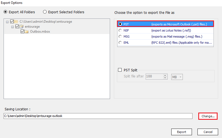Screen dimensions: 222x138
Task: Collapse the root path tree node
Action: 7,22
